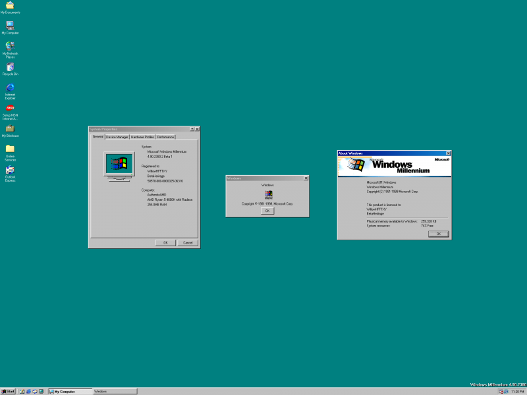
Task: Switch to the Hardware Profiles tab
Action: click(142, 137)
